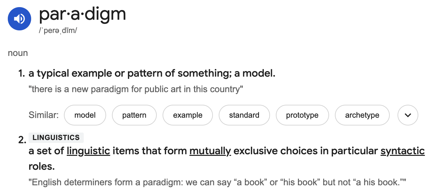Click the "noun" part-of-speech label

pos(18,53)
